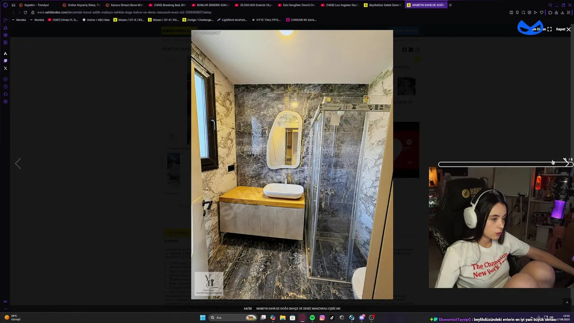
Task: Open first Mureka bookmark
Action: coord(19,20)
